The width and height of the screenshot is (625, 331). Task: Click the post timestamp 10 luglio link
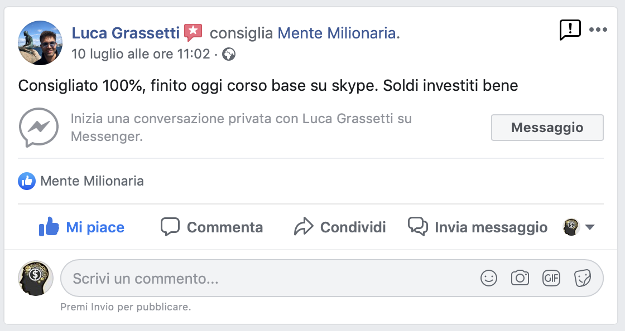141,54
